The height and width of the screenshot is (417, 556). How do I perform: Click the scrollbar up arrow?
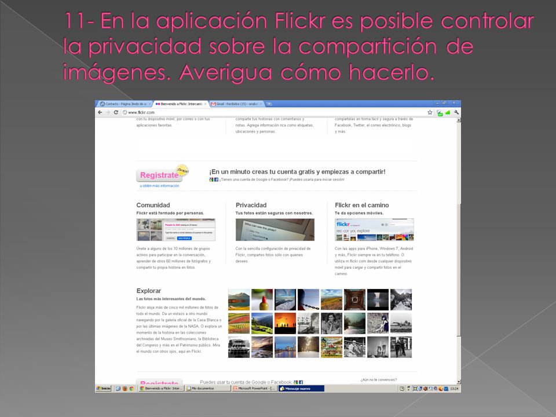[459, 120]
